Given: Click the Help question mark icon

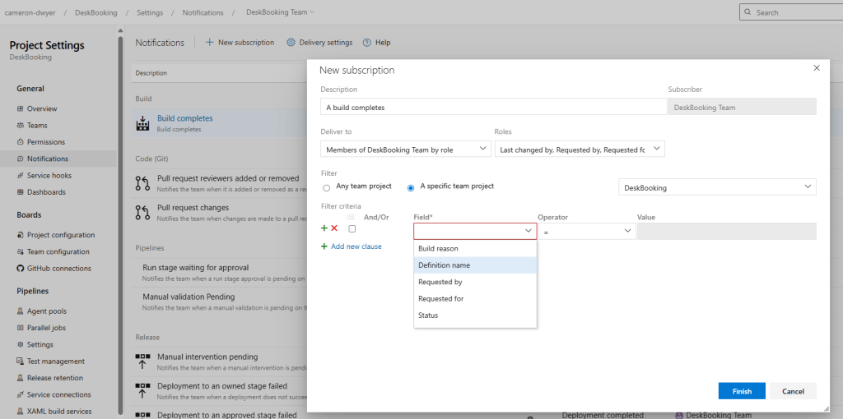Looking at the screenshot, I should click(x=366, y=43).
